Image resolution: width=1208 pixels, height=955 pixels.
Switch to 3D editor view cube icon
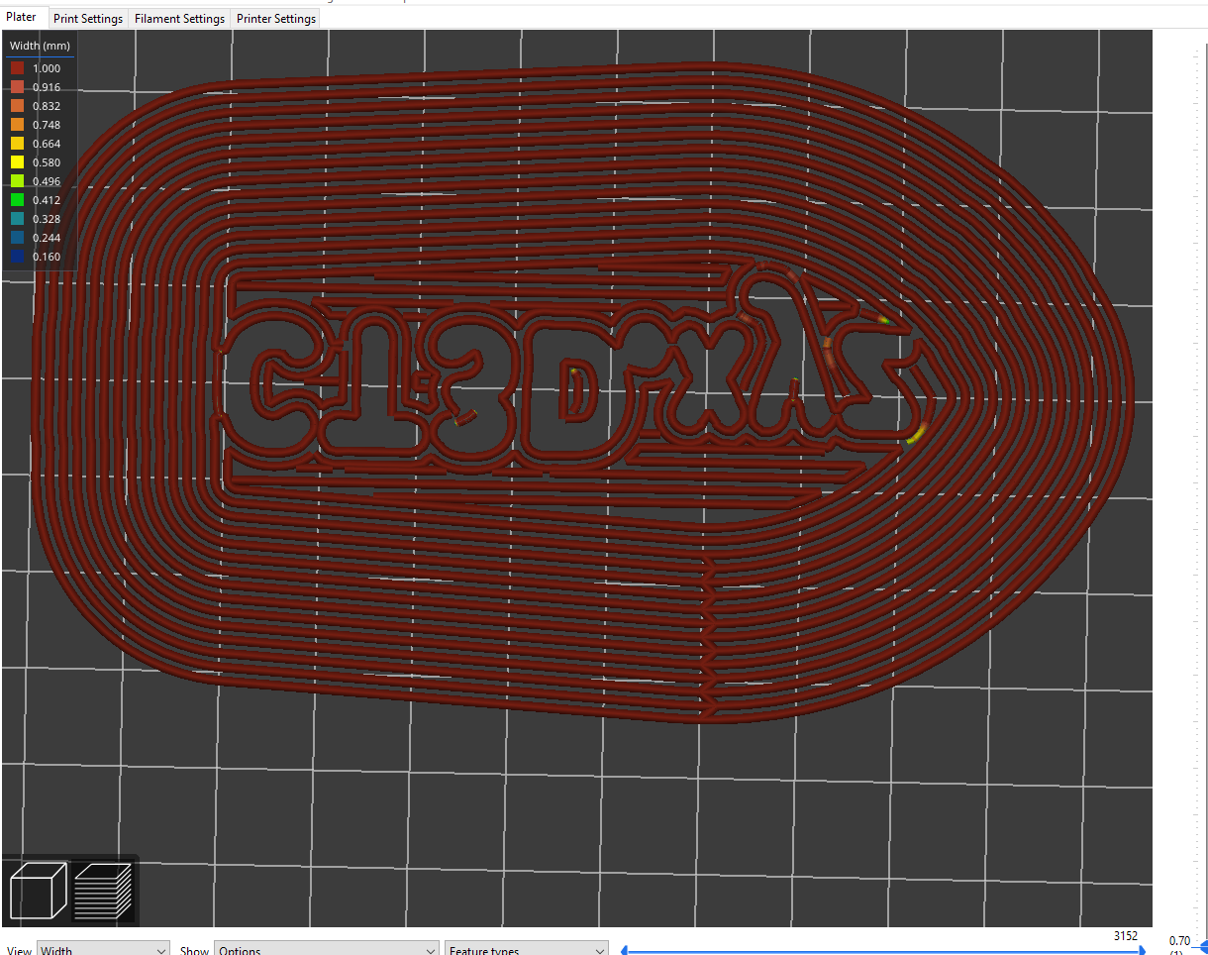click(x=38, y=890)
